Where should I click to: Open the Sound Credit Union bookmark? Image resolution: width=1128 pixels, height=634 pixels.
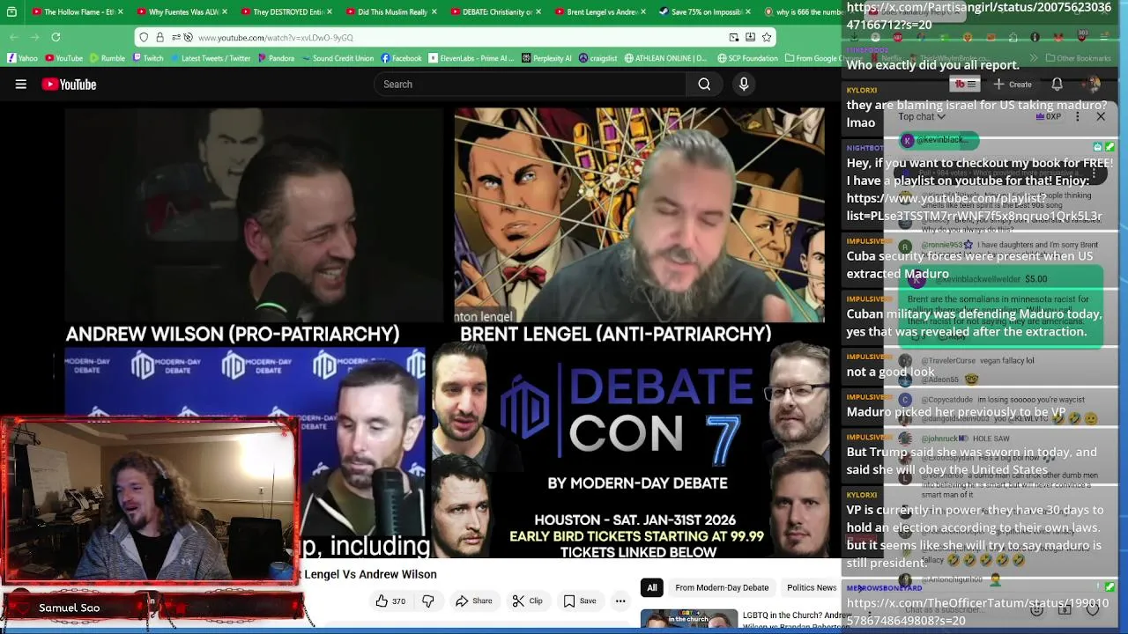(x=338, y=58)
